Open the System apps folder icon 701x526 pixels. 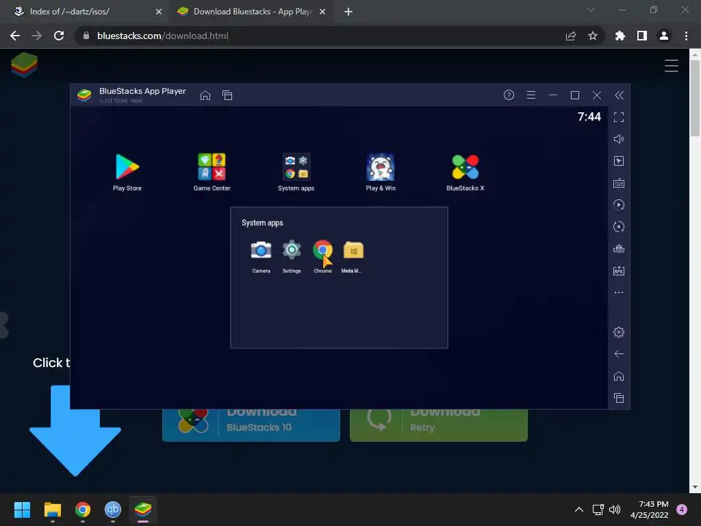[296, 172]
